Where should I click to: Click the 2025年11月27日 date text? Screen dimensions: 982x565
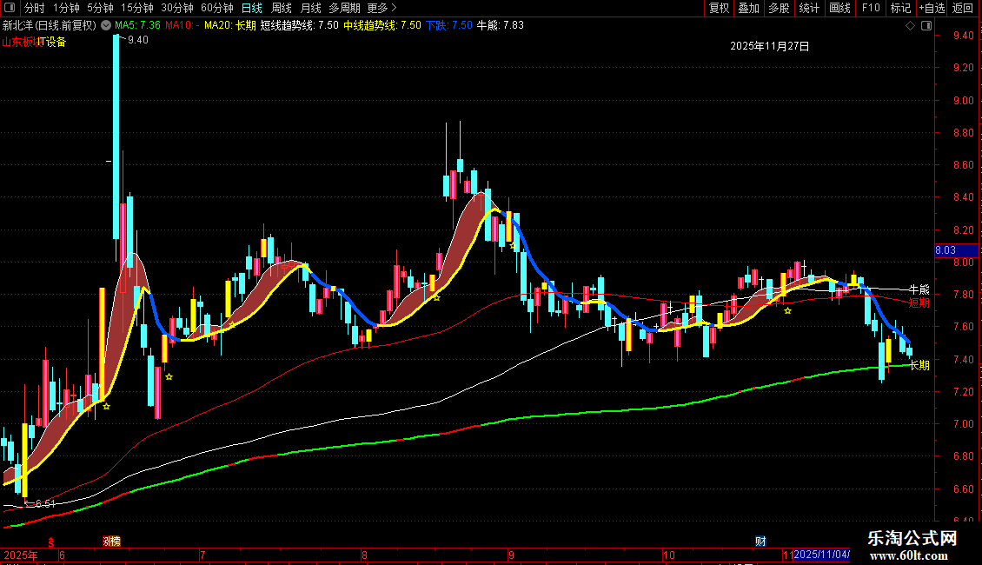770,46
